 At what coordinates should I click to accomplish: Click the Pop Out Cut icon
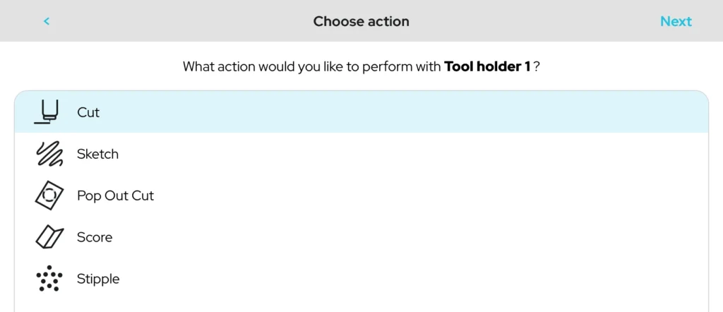(49, 196)
